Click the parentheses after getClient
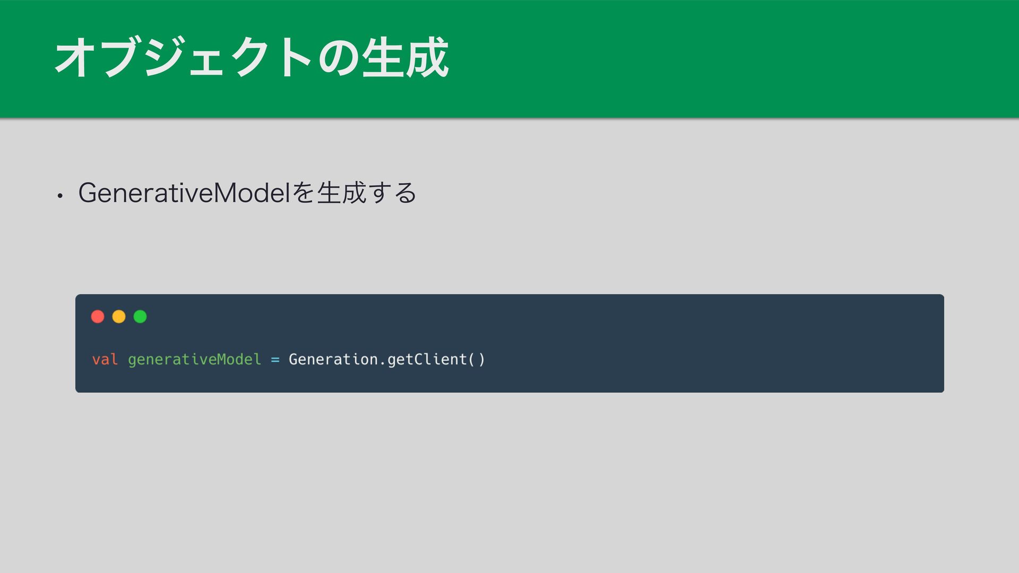 476,360
